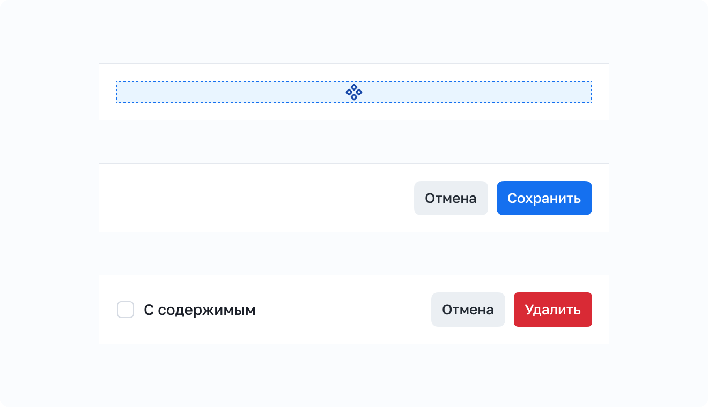Click the slot placeholder's center symbol
Image resolution: width=708 pixels, height=407 pixels.
[354, 92]
